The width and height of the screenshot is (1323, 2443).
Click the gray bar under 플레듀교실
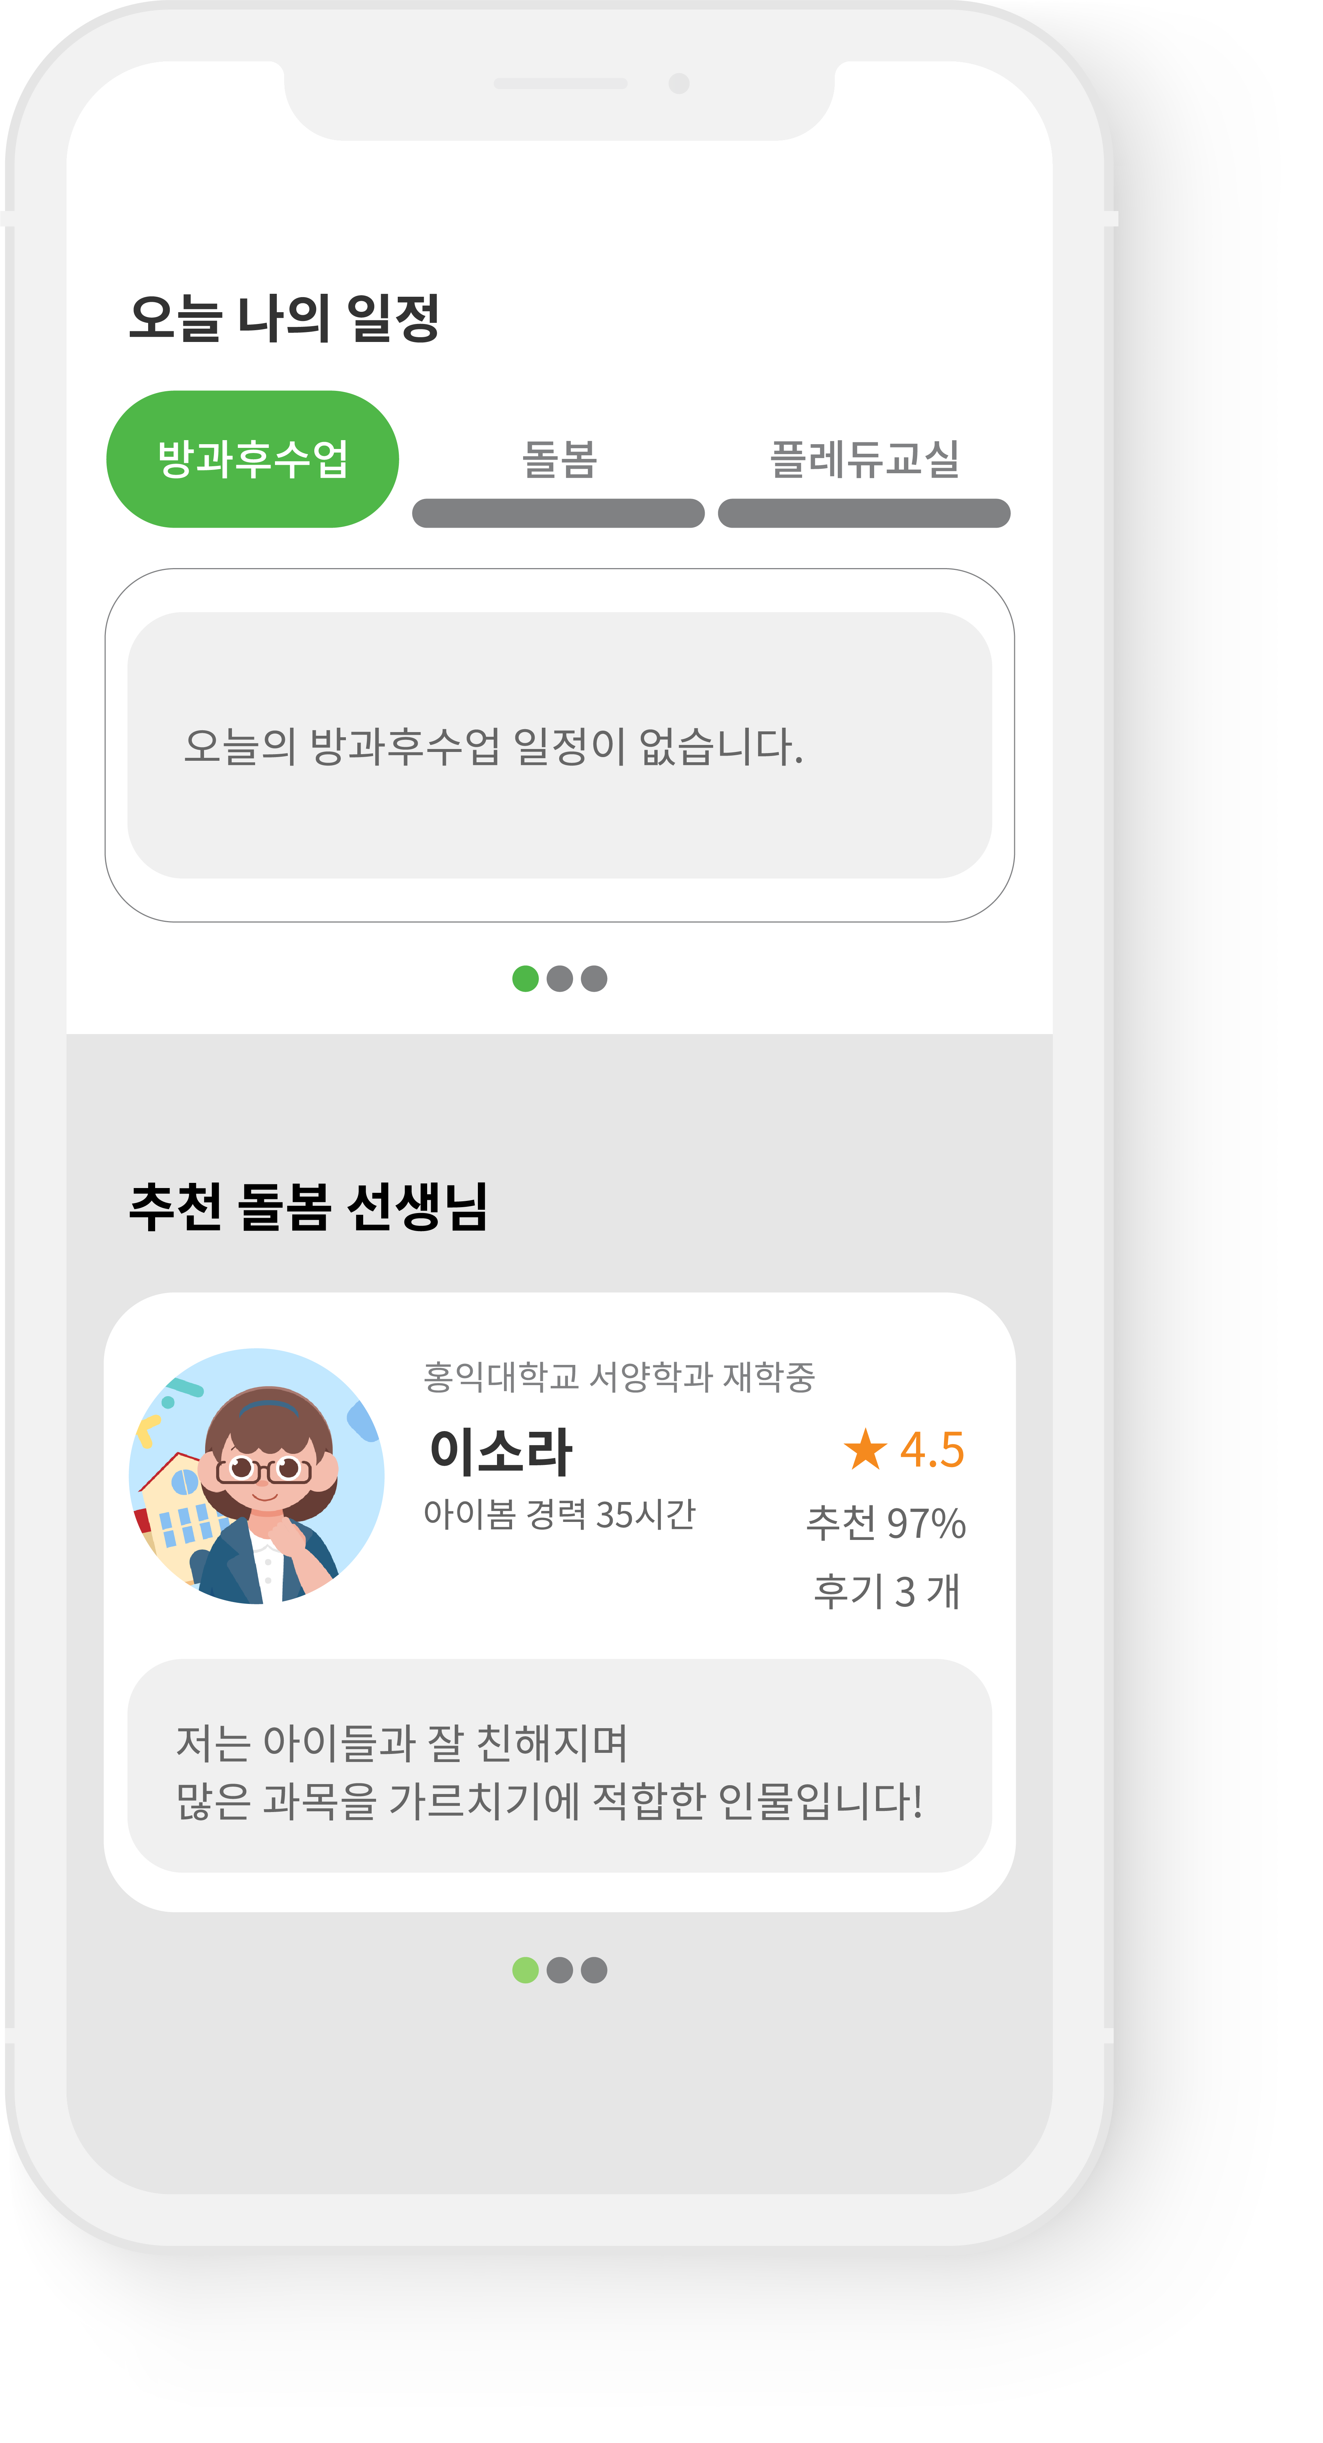[x=864, y=513]
